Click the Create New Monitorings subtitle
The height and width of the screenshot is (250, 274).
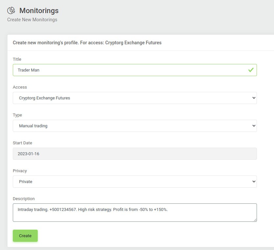(x=32, y=20)
